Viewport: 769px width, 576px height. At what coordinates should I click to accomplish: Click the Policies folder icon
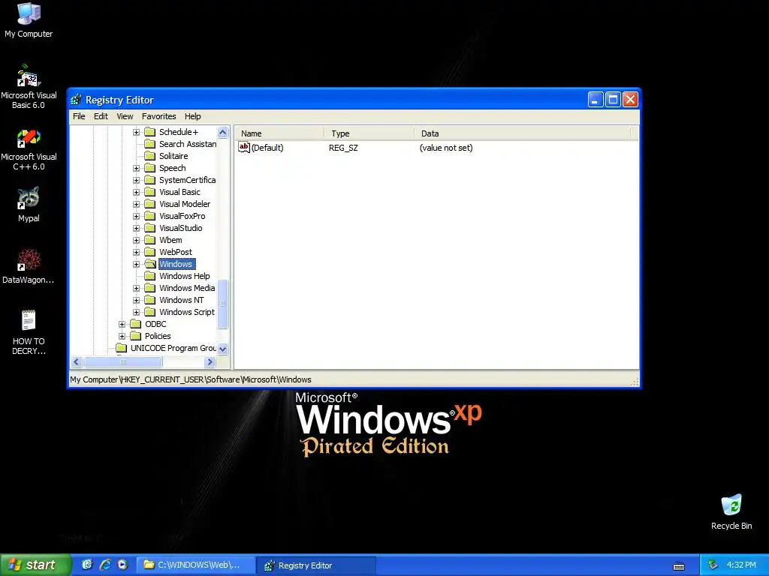point(136,336)
